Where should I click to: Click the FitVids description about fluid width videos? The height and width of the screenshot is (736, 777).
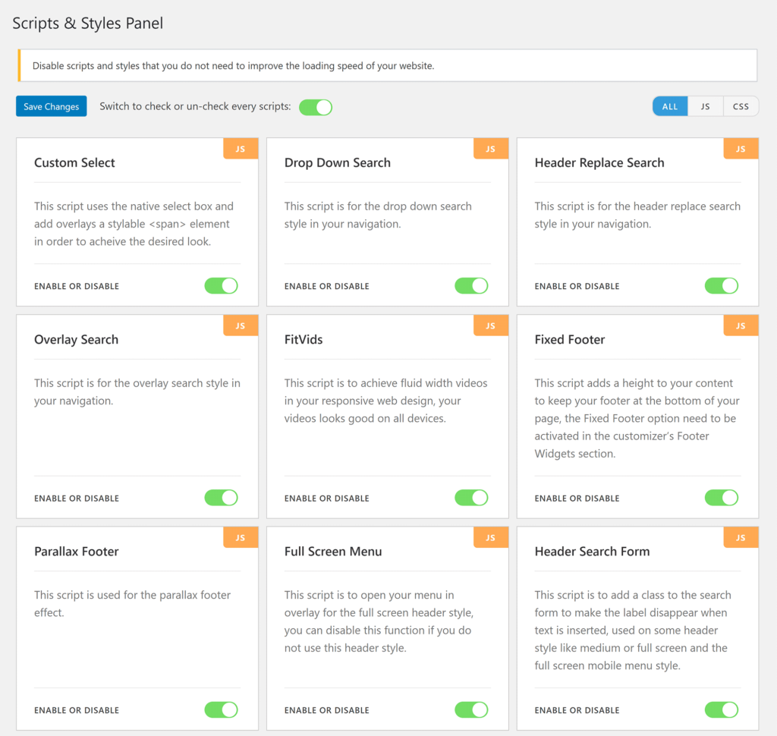pos(385,401)
